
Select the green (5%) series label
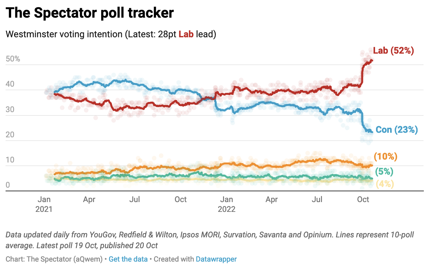pos(384,171)
